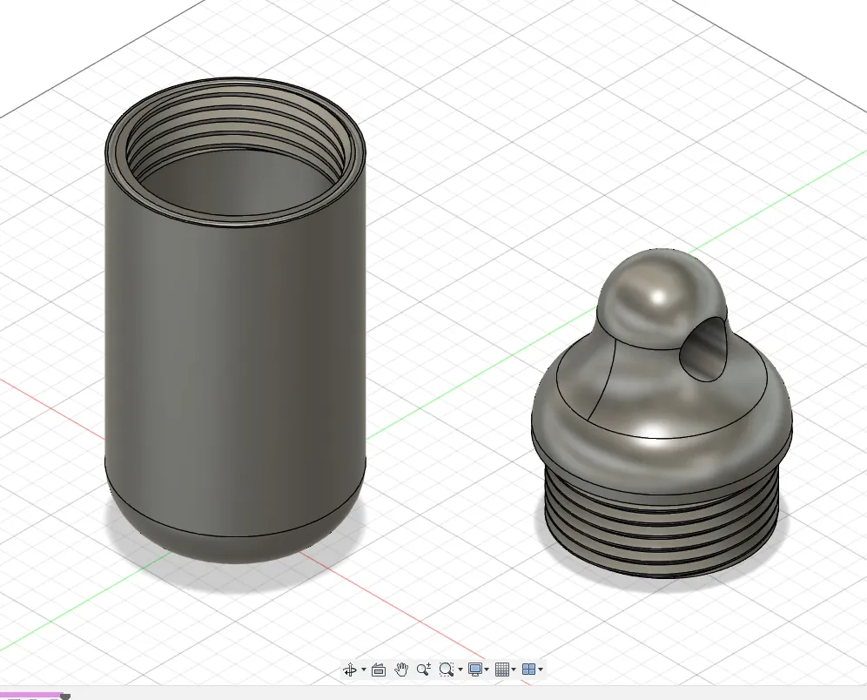Select the hole through the cap knob
The image size is (867, 700).
702,348
